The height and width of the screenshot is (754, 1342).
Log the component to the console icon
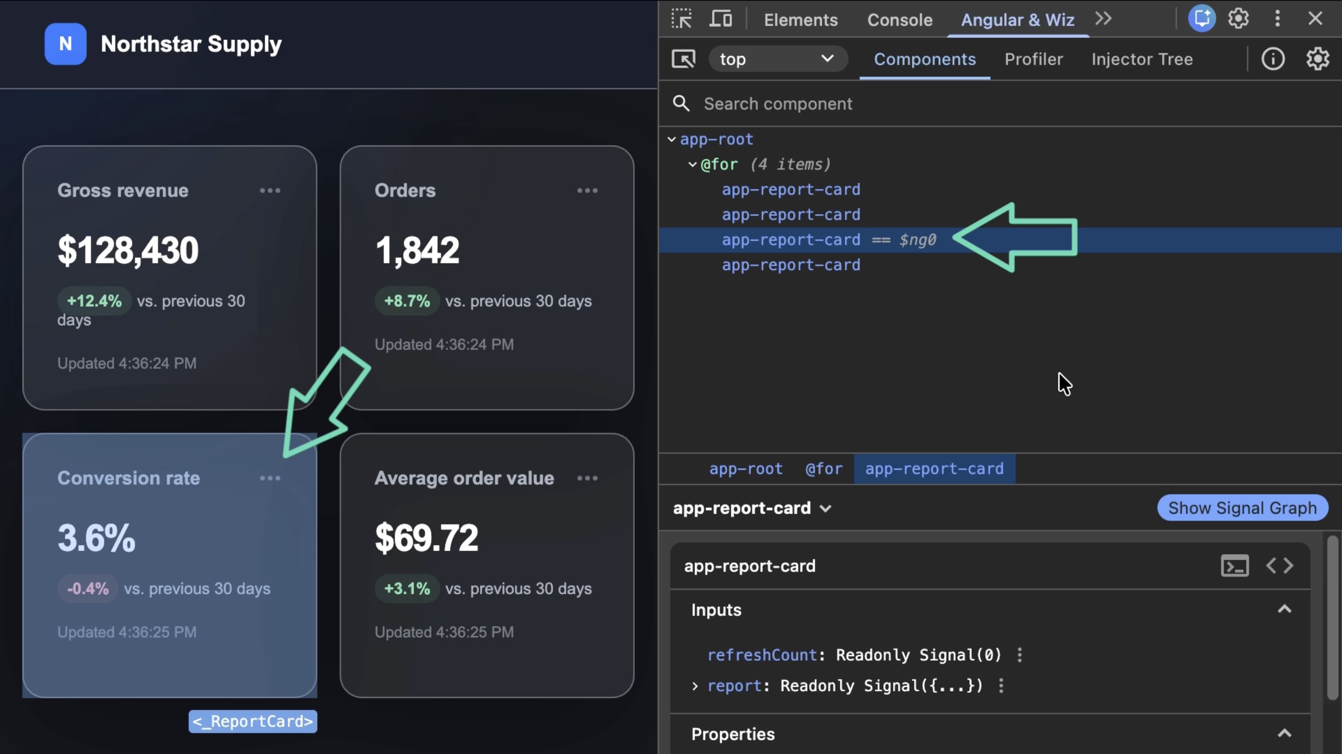[x=1235, y=566]
